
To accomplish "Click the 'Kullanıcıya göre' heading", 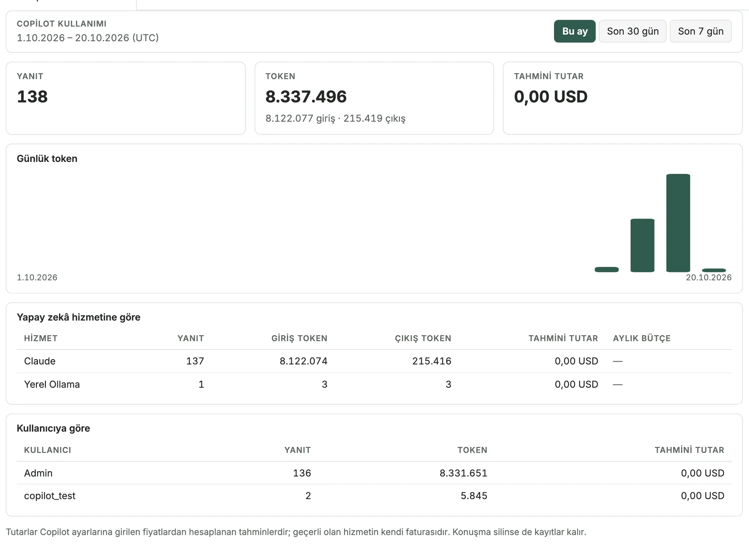I will [x=53, y=428].
